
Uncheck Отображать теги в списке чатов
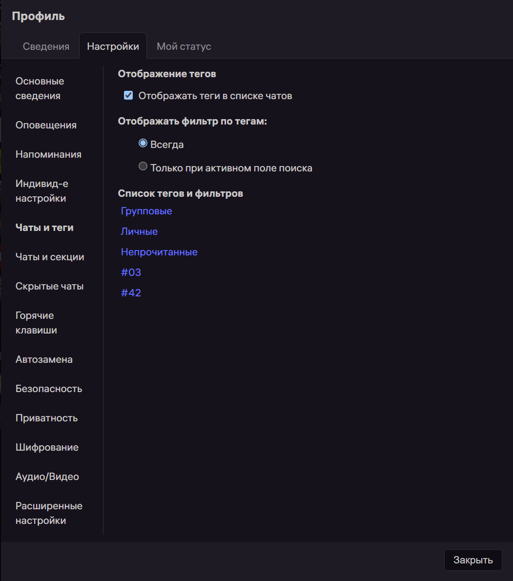pyautogui.click(x=128, y=95)
